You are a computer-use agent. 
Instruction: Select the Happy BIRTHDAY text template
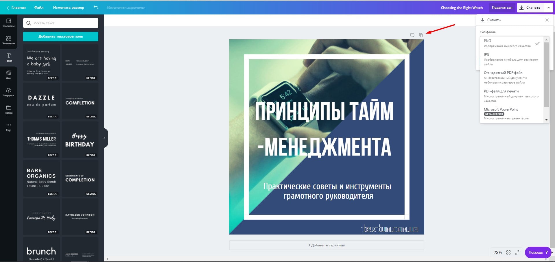tap(80, 140)
